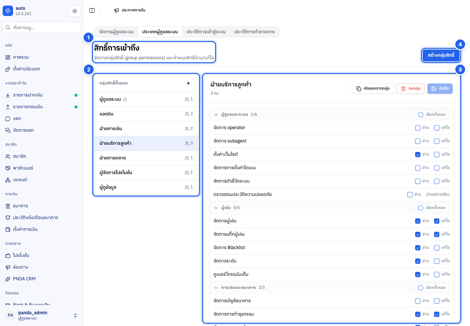Collapse the ผู้เล่น section chevron
The width and height of the screenshot is (470, 326).
click(216, 208)
